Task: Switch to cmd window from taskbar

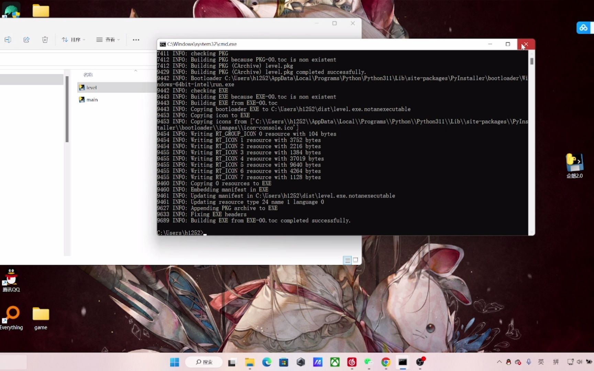Action: [403, 362]
